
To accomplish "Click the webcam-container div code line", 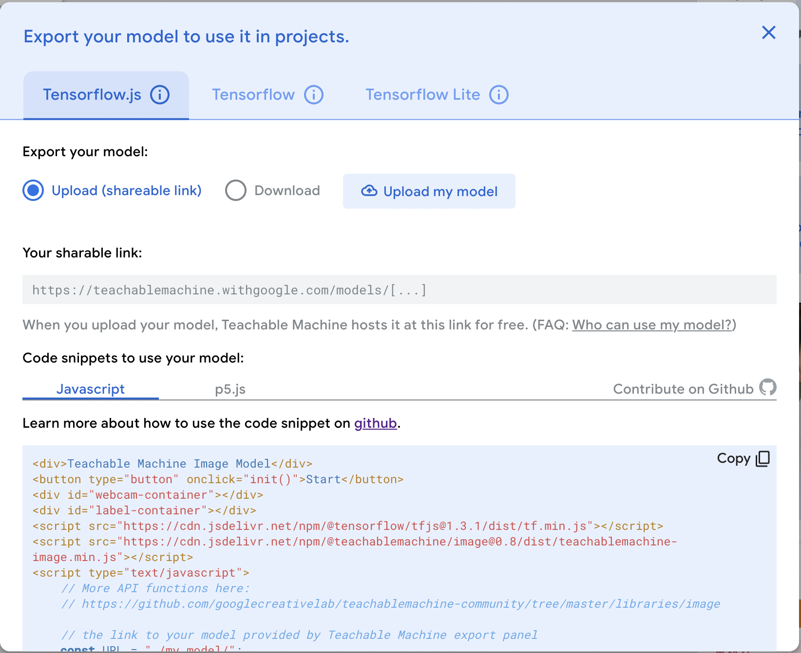I will tap(148, 495).
